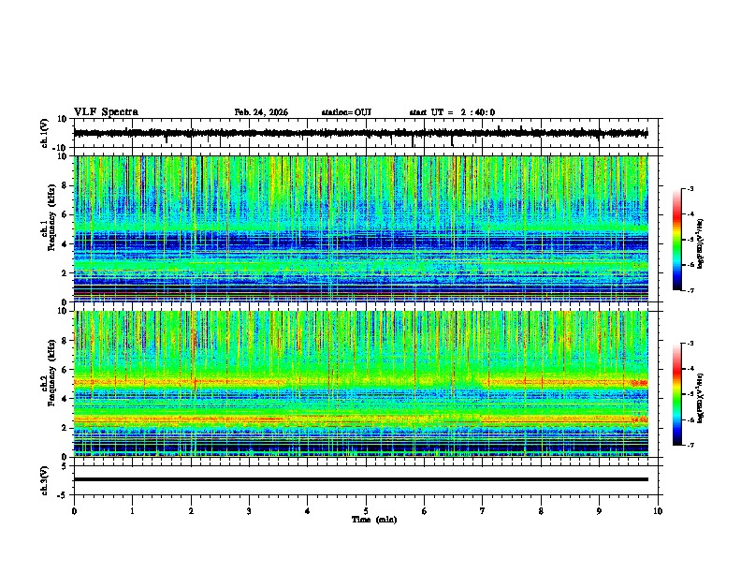Click the "ch.1(V)" waveform axis label
The width and height of the screenshot is (741, 573).
click(45, 133)
